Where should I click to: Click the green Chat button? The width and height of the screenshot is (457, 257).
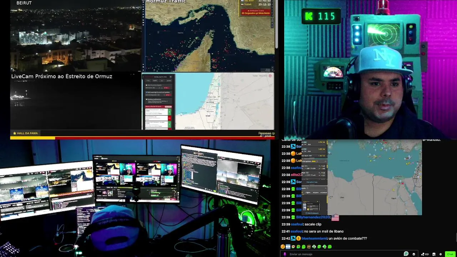tap(450, 254)
